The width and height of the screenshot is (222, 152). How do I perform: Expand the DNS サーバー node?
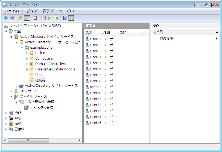(x=11, y=91)
